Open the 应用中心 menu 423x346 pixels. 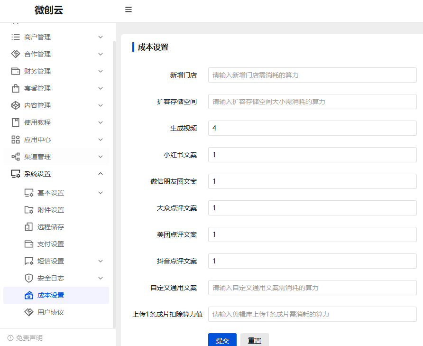56,140
